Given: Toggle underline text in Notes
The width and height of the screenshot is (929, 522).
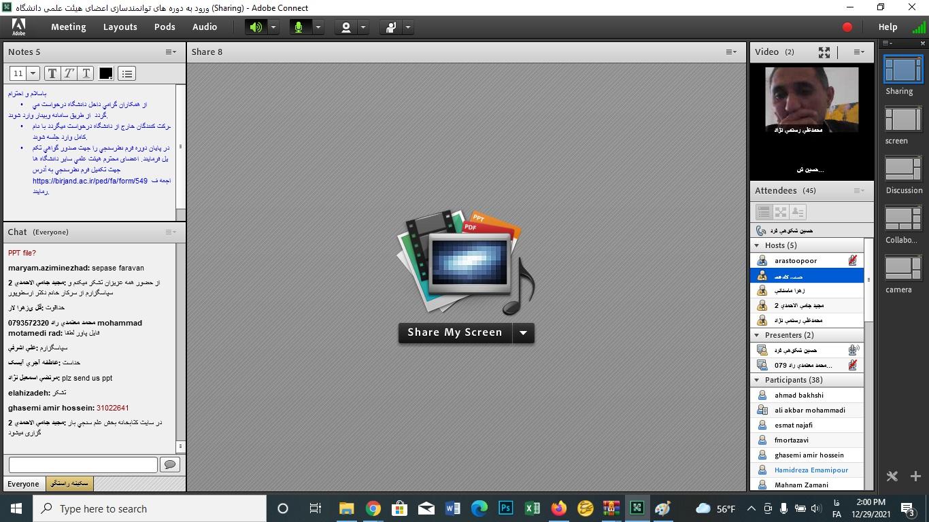Looking at the screenshot, I should [86, 73].
